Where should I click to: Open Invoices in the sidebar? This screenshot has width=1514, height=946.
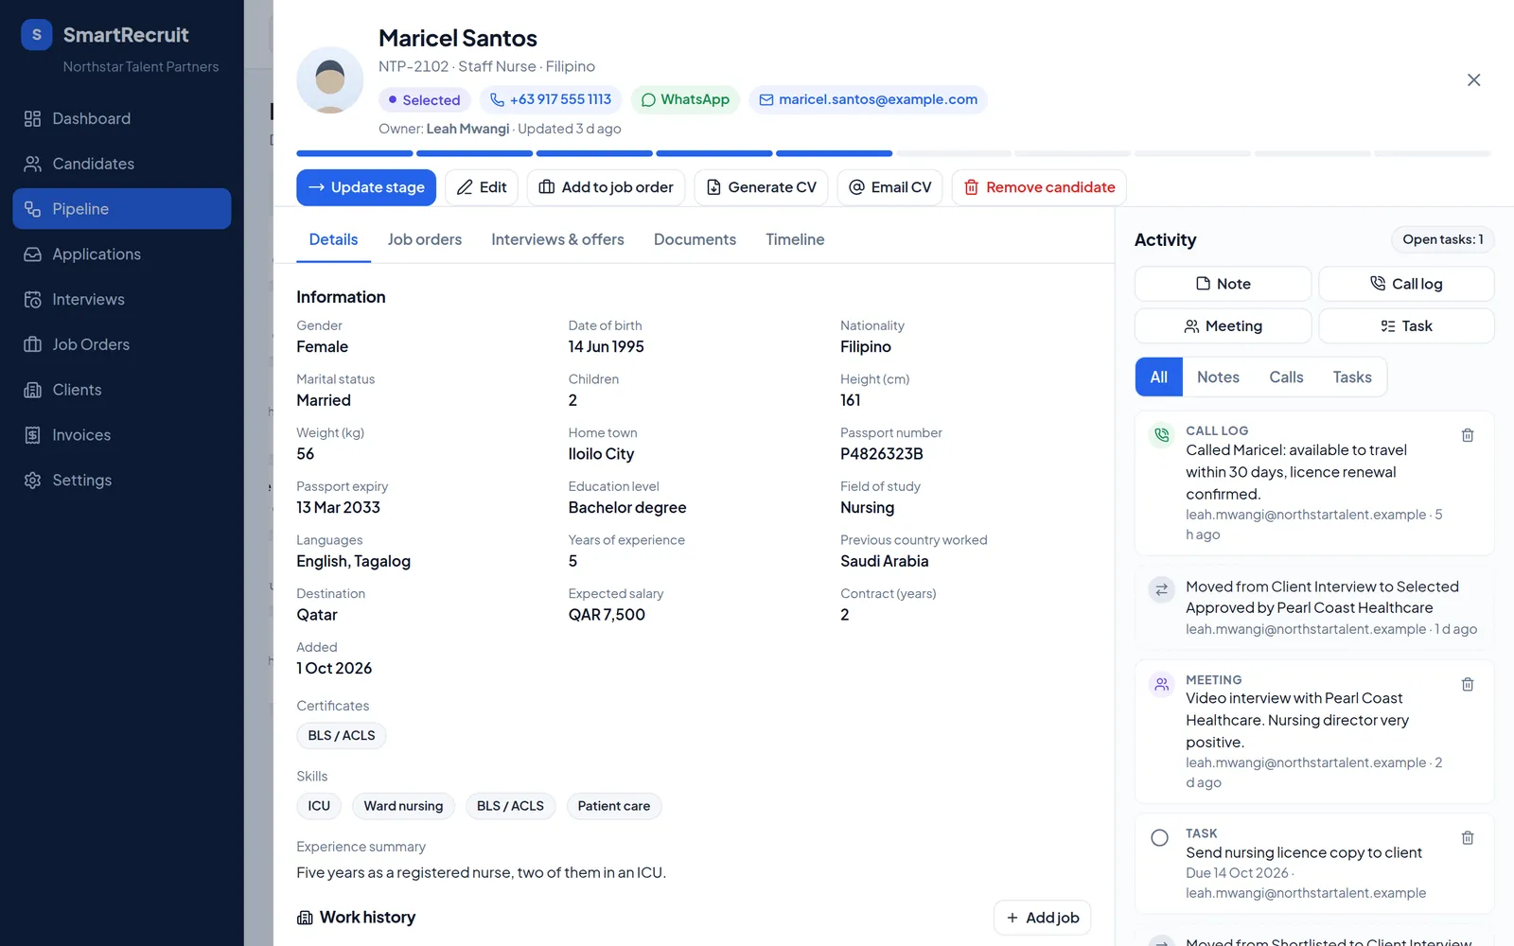pos(121,435)
